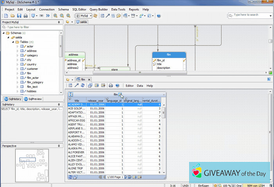Select the customer table in tree

pyautogui.click(x=32, y=69)
